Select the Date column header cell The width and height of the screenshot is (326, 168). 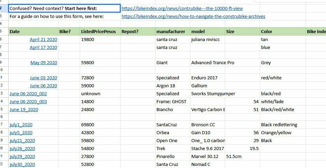tap(33, 31)
